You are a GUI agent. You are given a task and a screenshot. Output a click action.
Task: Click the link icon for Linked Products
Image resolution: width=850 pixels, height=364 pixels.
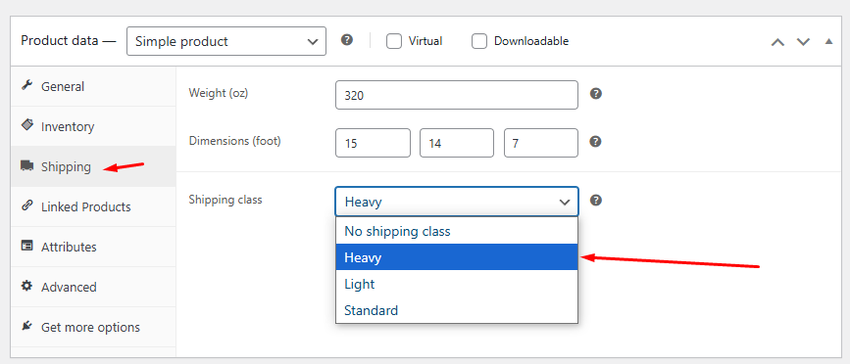[x=26, y=206]
